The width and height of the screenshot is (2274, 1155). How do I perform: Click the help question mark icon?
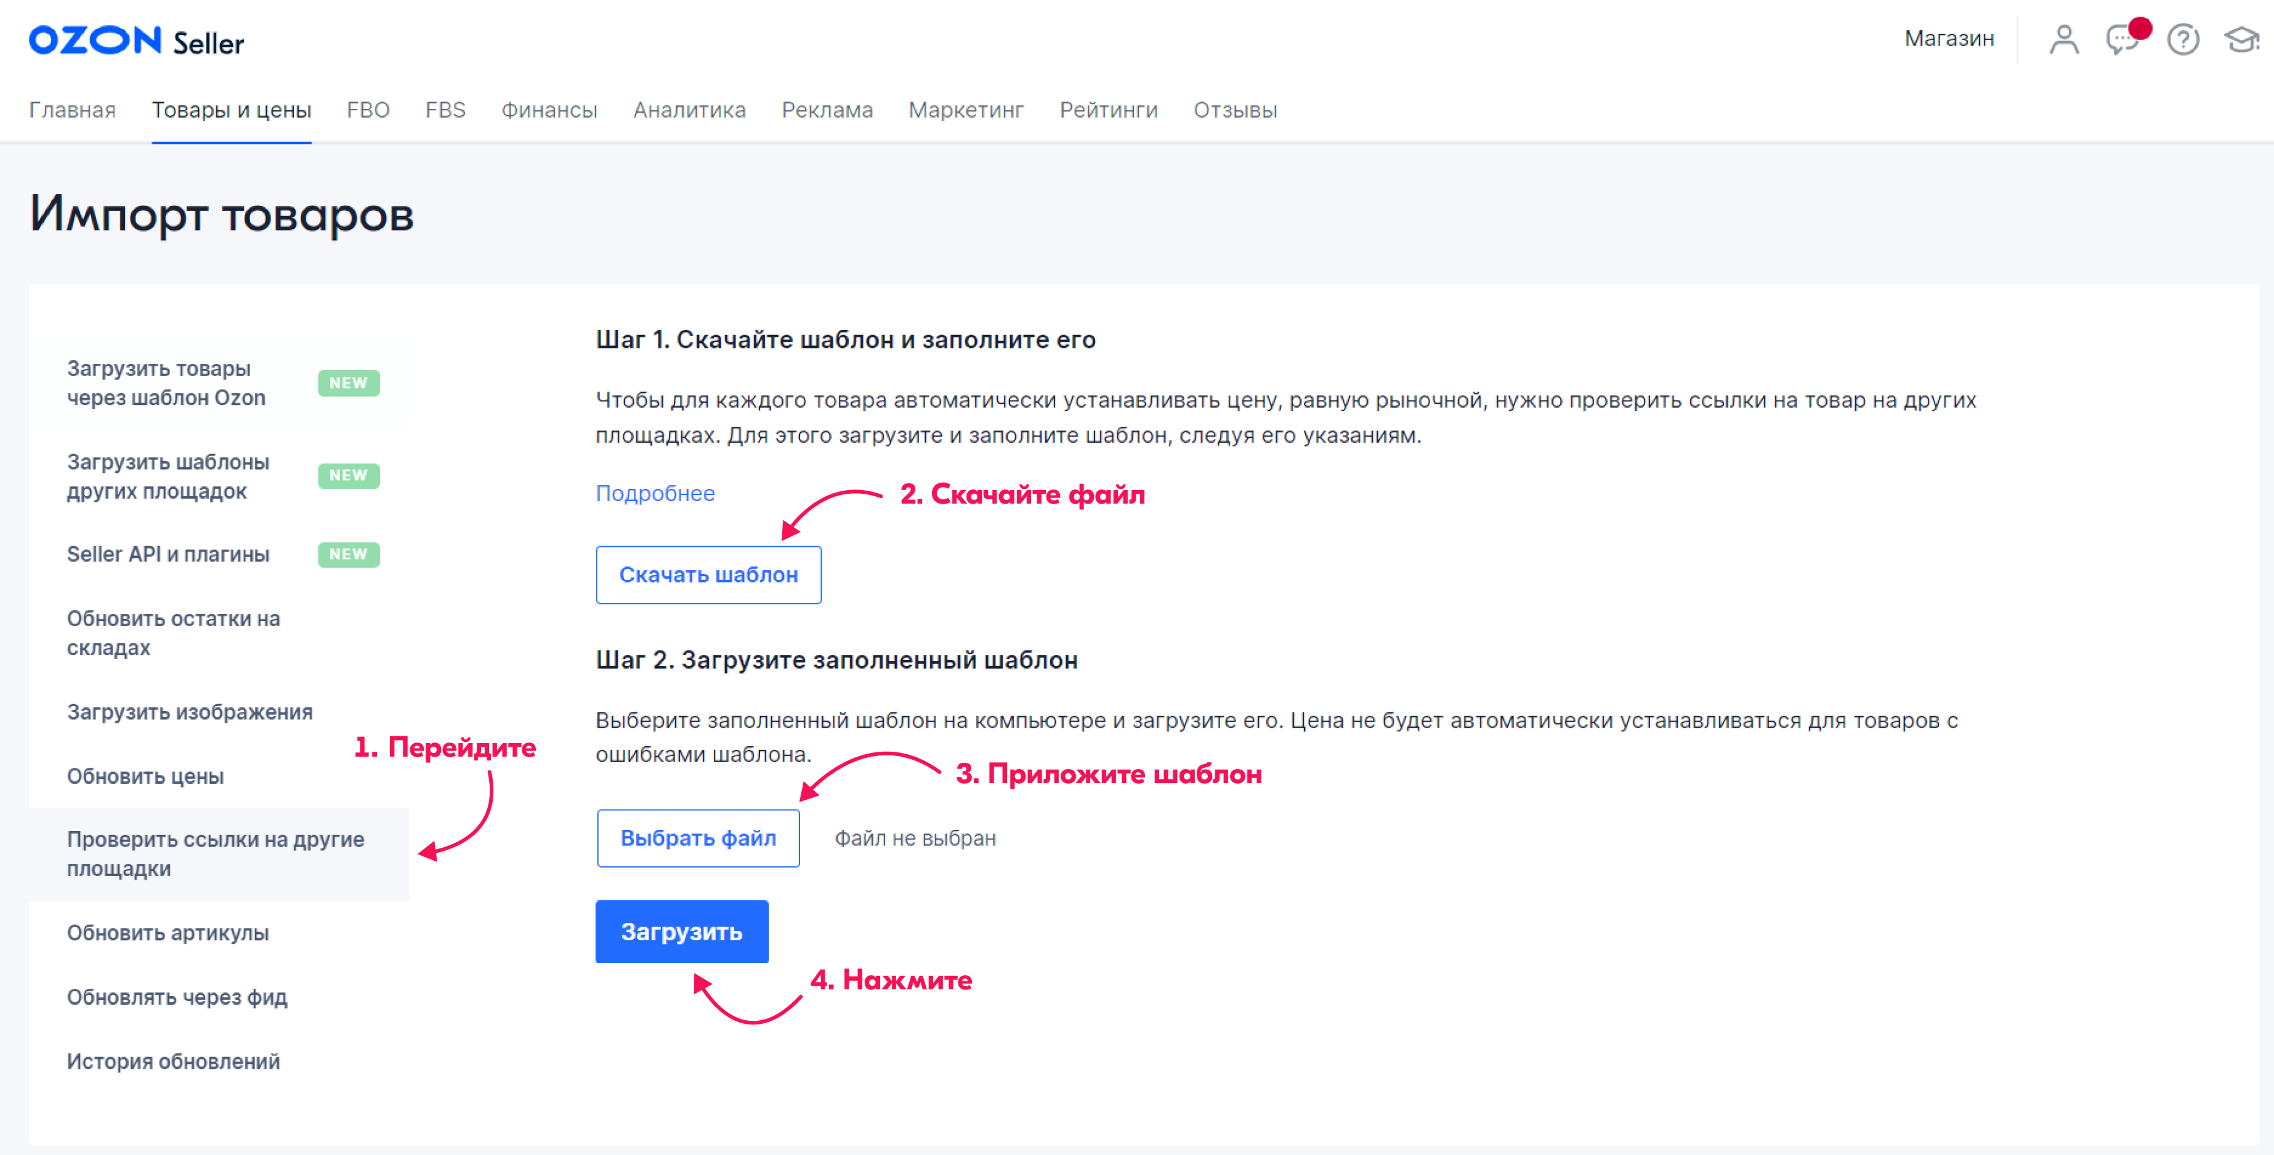(2182, 39)
